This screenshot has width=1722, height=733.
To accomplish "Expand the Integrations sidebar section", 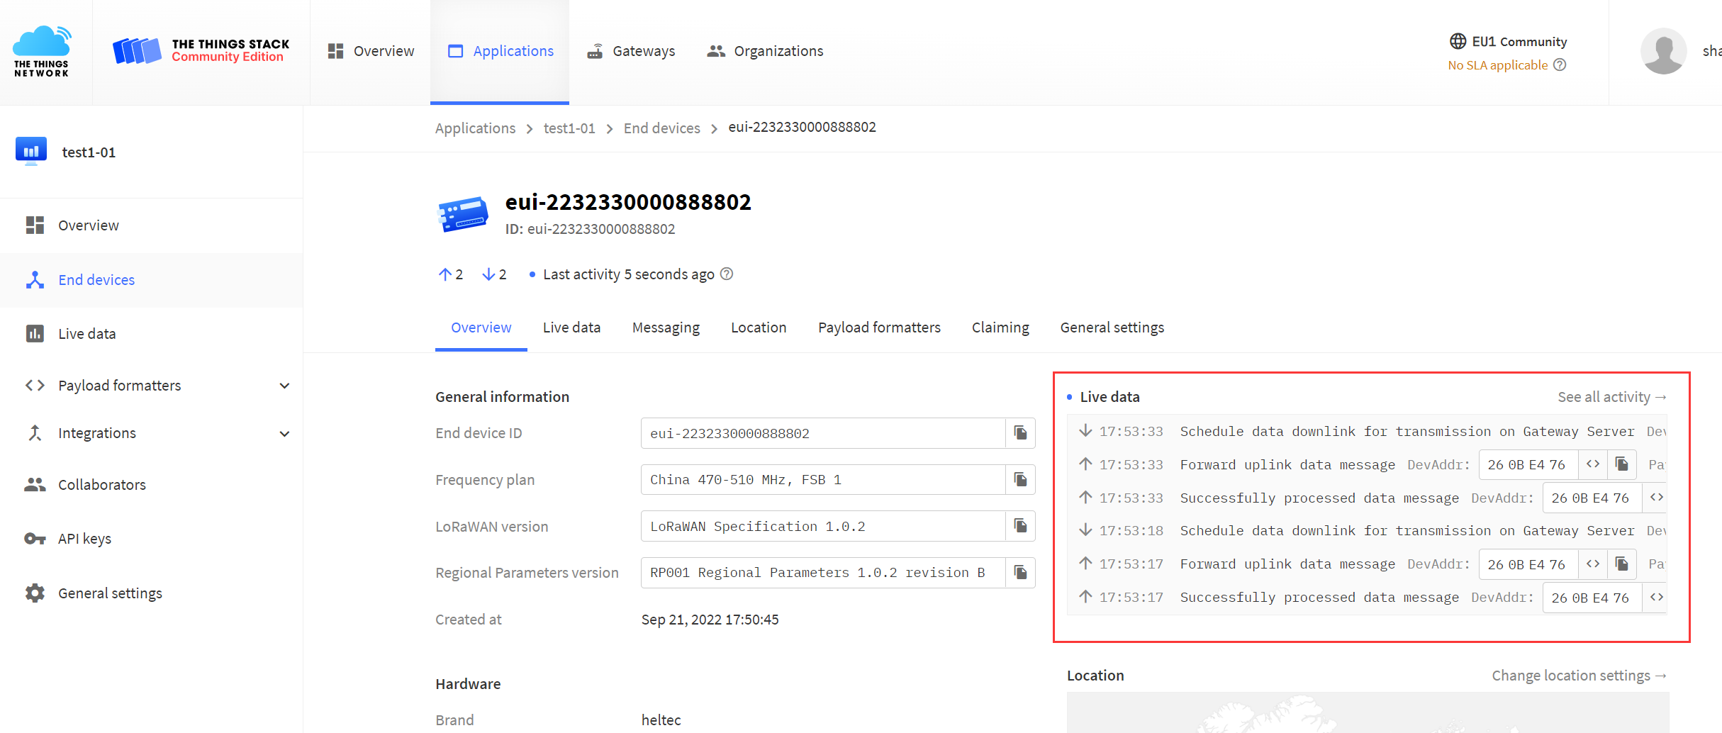I will coord(284,434).
